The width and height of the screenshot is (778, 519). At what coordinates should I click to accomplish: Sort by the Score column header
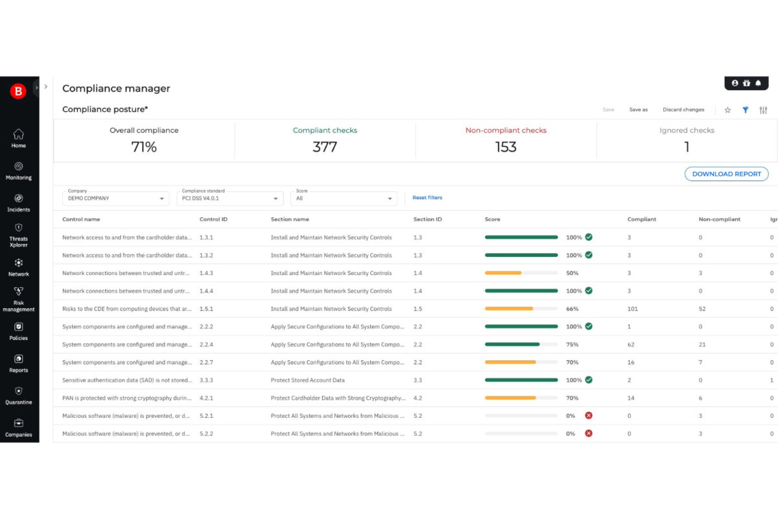point(493,219)
